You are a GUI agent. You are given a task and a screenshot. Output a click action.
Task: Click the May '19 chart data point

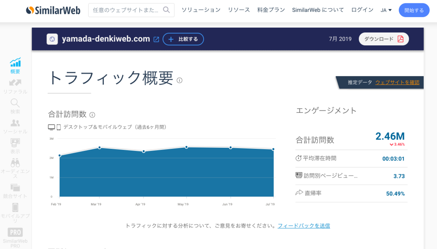click(186, 147)
